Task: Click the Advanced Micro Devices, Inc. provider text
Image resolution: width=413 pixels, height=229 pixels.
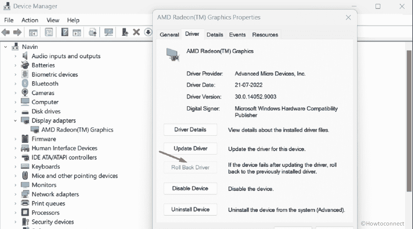Action: coord(270,74)
